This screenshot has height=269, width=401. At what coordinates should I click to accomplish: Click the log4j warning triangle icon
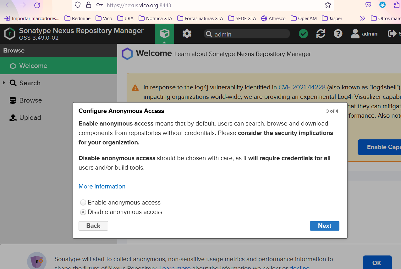coord(135,88)
